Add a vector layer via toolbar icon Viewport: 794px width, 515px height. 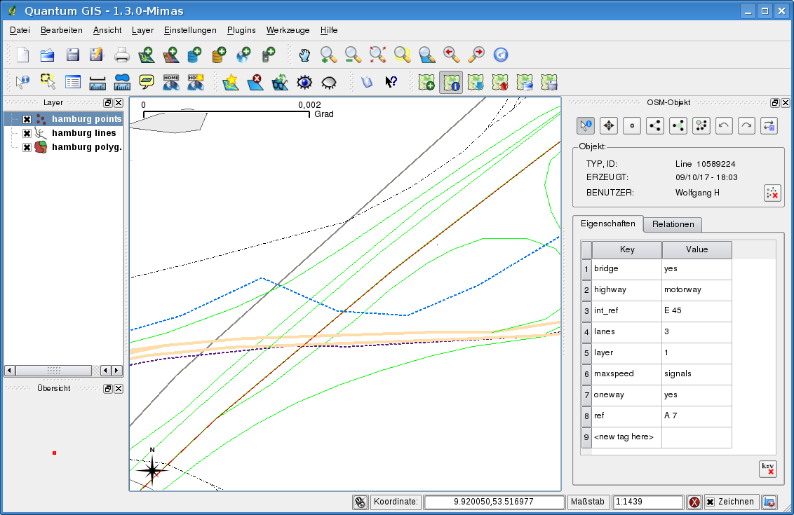pyautogui.click(x=147, y=55)
